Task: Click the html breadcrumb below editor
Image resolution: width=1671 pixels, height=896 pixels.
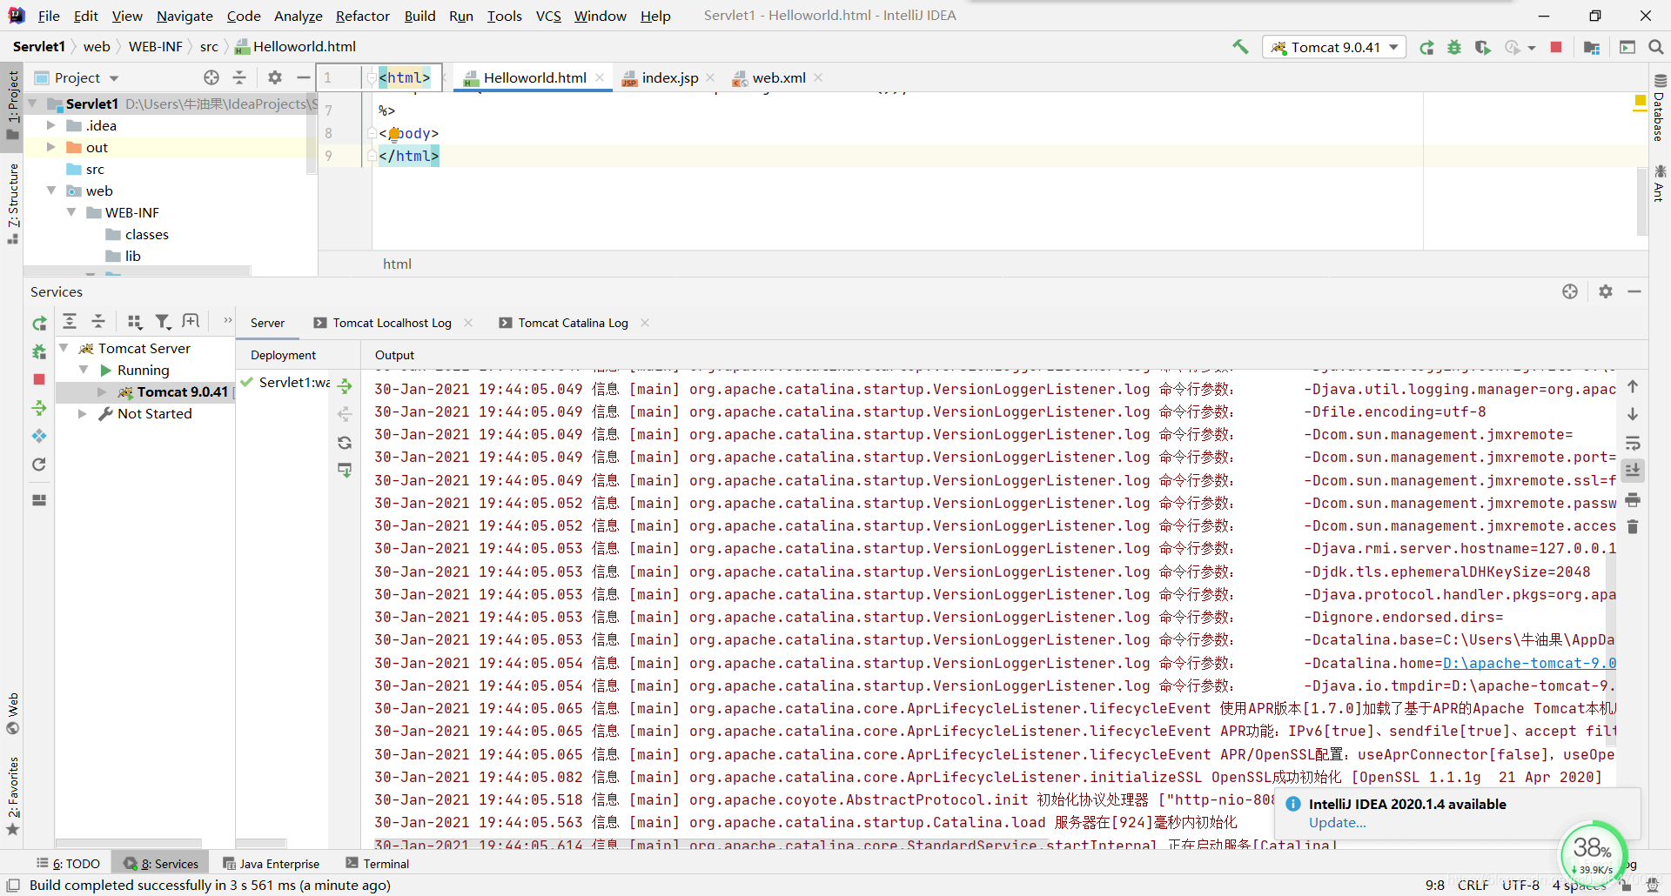Action: coord(397,264)
